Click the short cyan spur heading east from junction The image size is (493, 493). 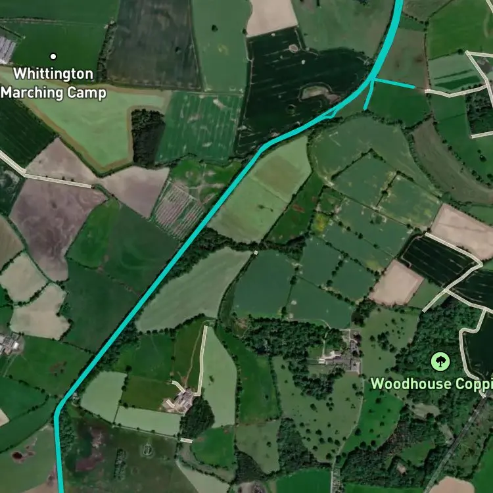click(x=393, y=83)
